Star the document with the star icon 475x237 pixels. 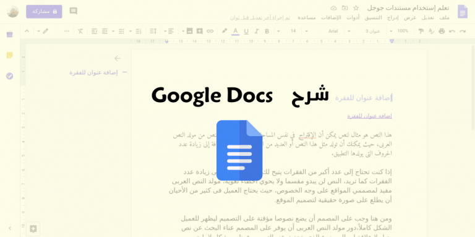(x=356, y=8)
